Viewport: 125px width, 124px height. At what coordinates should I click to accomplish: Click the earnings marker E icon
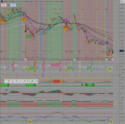pos(25,59)
